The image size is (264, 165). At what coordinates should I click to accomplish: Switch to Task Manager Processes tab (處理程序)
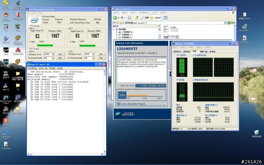click(187, 52)
